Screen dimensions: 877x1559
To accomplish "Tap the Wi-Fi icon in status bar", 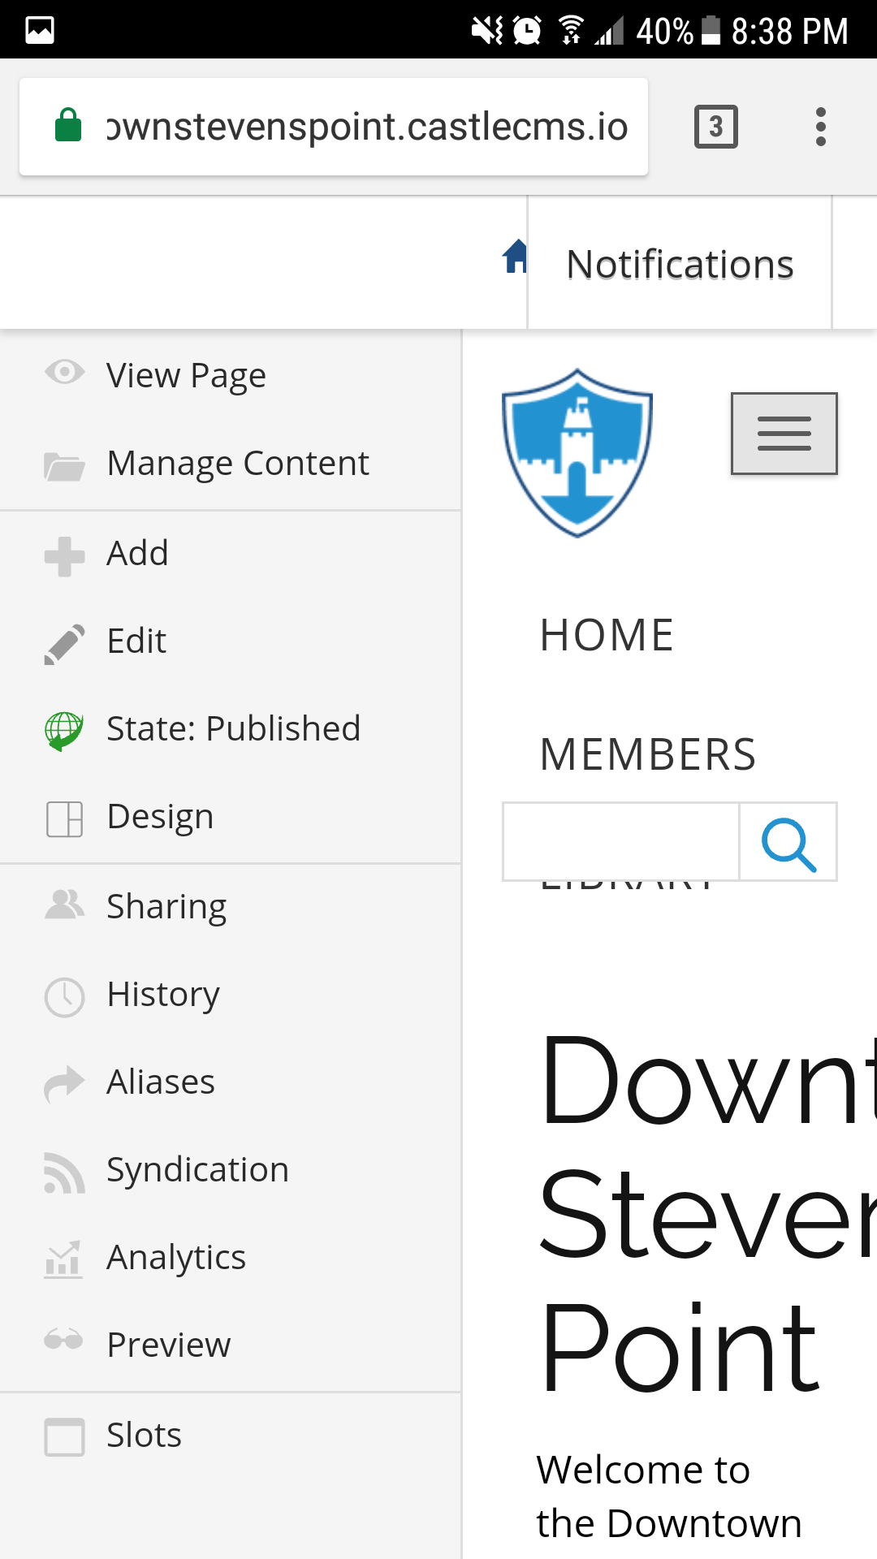I will 571,30.
